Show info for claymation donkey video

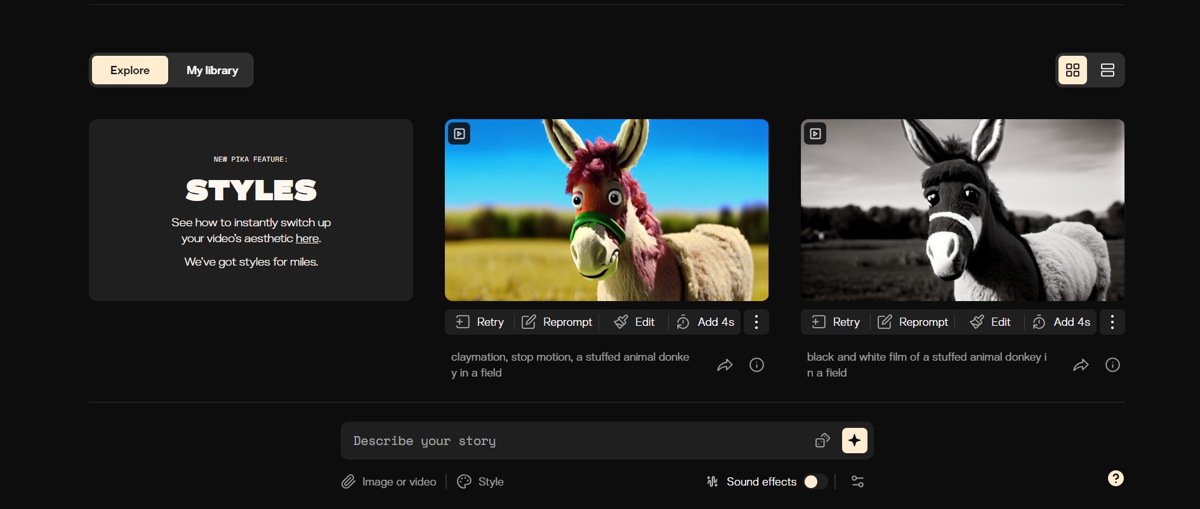tap(756, 365)
